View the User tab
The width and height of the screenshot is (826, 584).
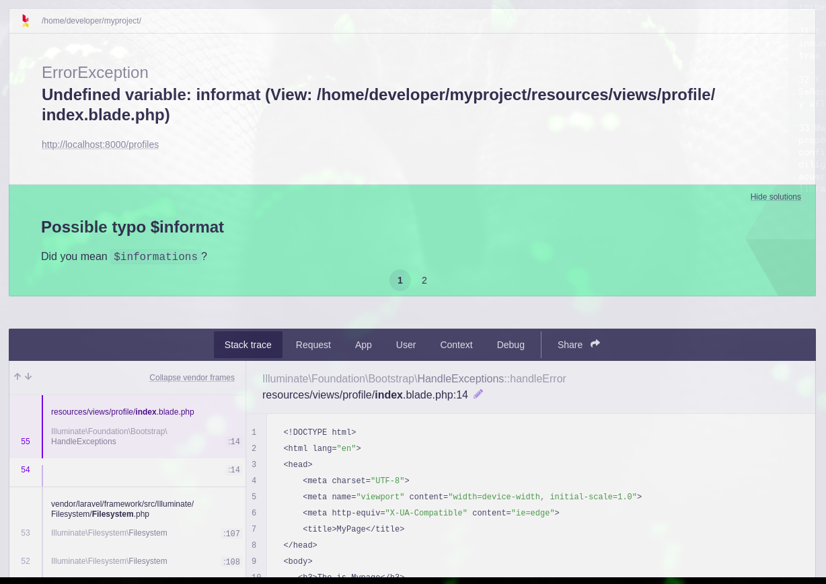(406, 345)
